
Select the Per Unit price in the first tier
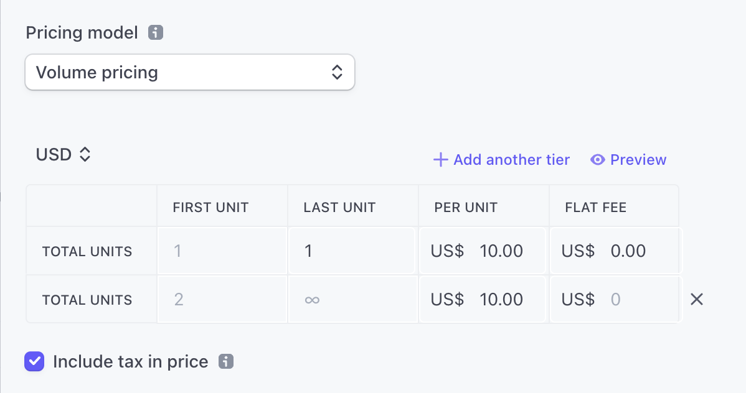[501, 251]
